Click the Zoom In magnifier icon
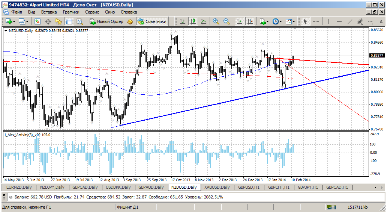This screenshot has height=212, width=387. point(216,22)
